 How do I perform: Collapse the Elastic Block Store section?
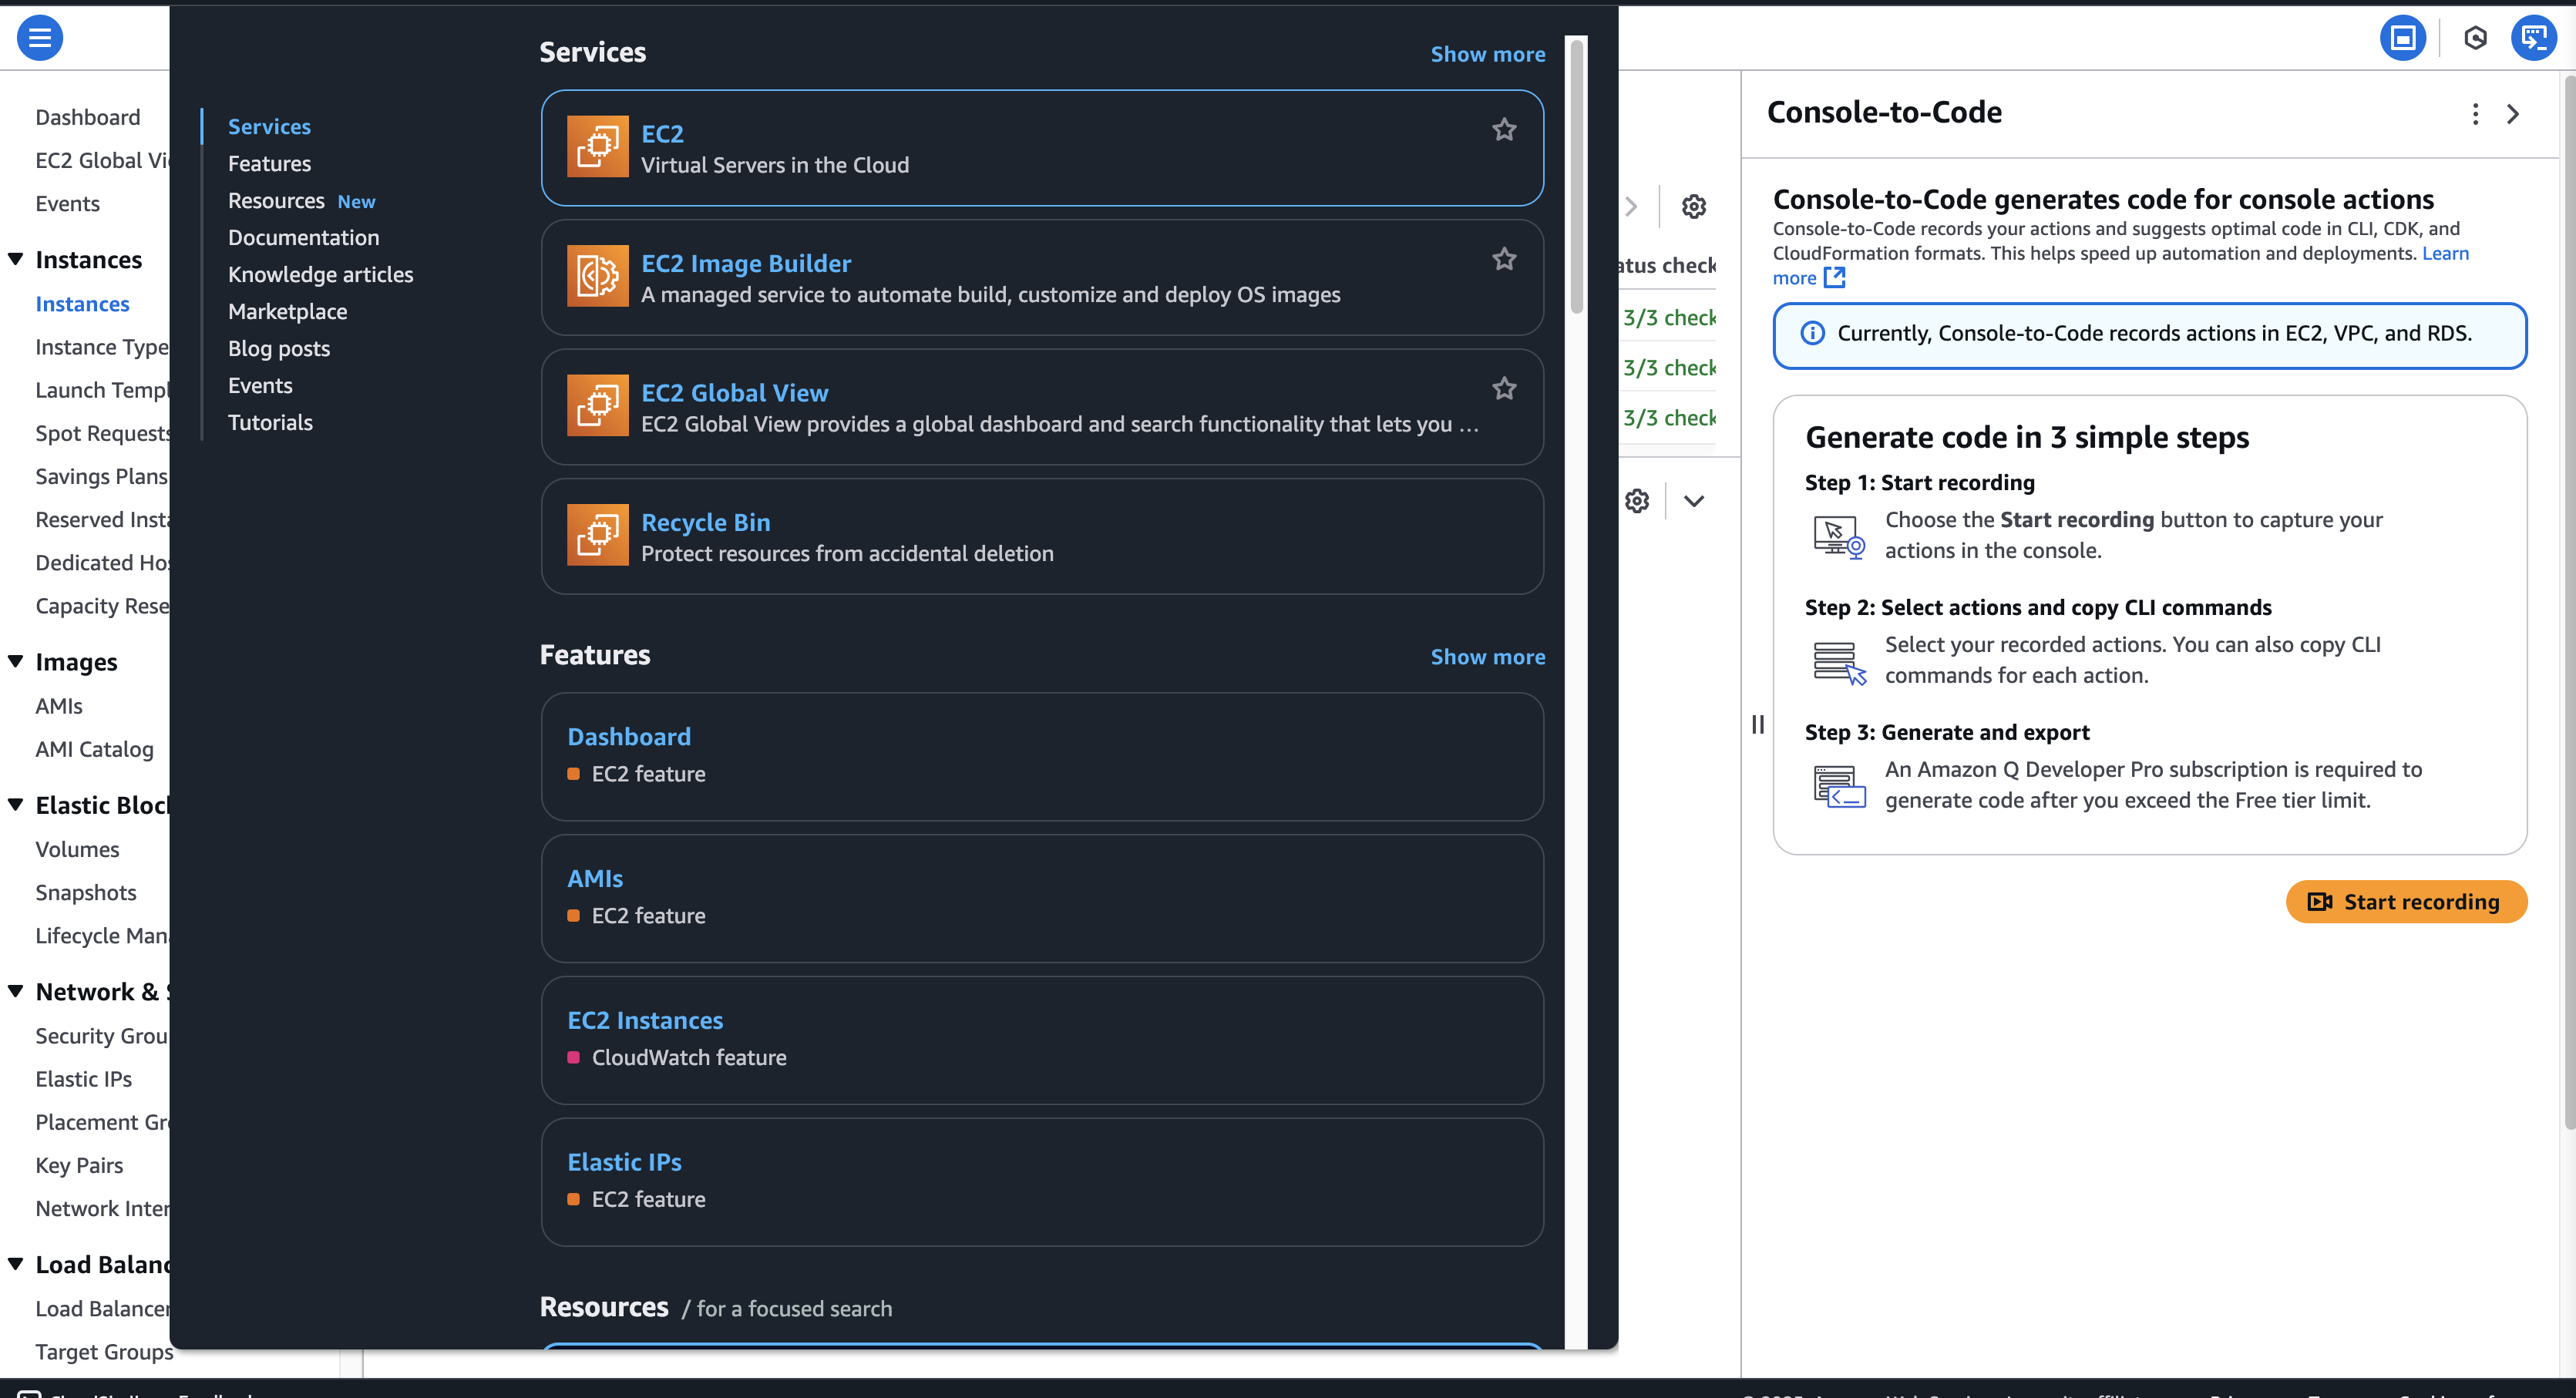[16, 804]
